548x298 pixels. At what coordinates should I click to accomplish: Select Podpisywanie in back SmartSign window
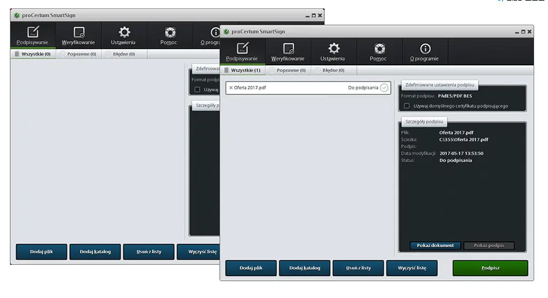(x=33, y=35)
